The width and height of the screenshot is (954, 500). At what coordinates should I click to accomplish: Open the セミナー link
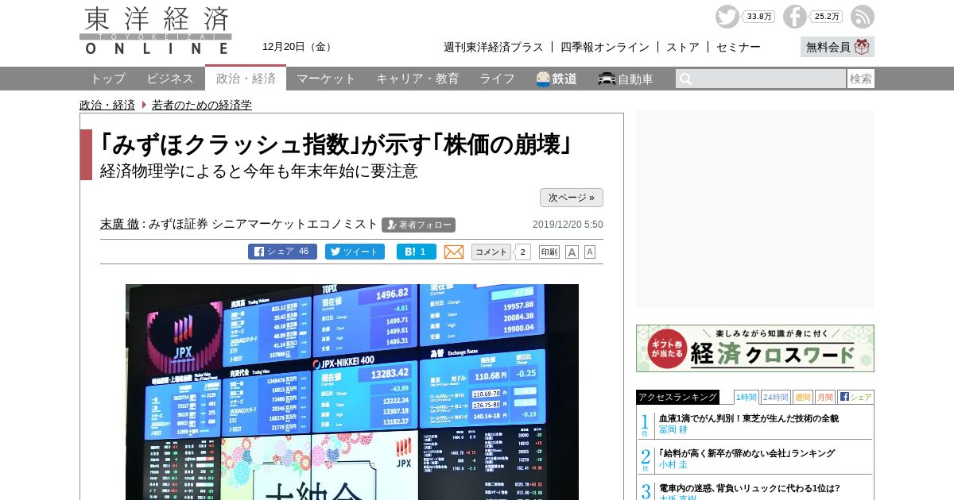pos(739,47)
